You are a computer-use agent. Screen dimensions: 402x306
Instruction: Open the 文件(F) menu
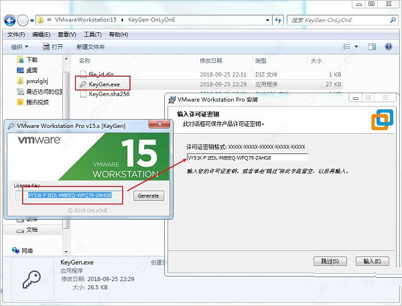tap(16, 35)
